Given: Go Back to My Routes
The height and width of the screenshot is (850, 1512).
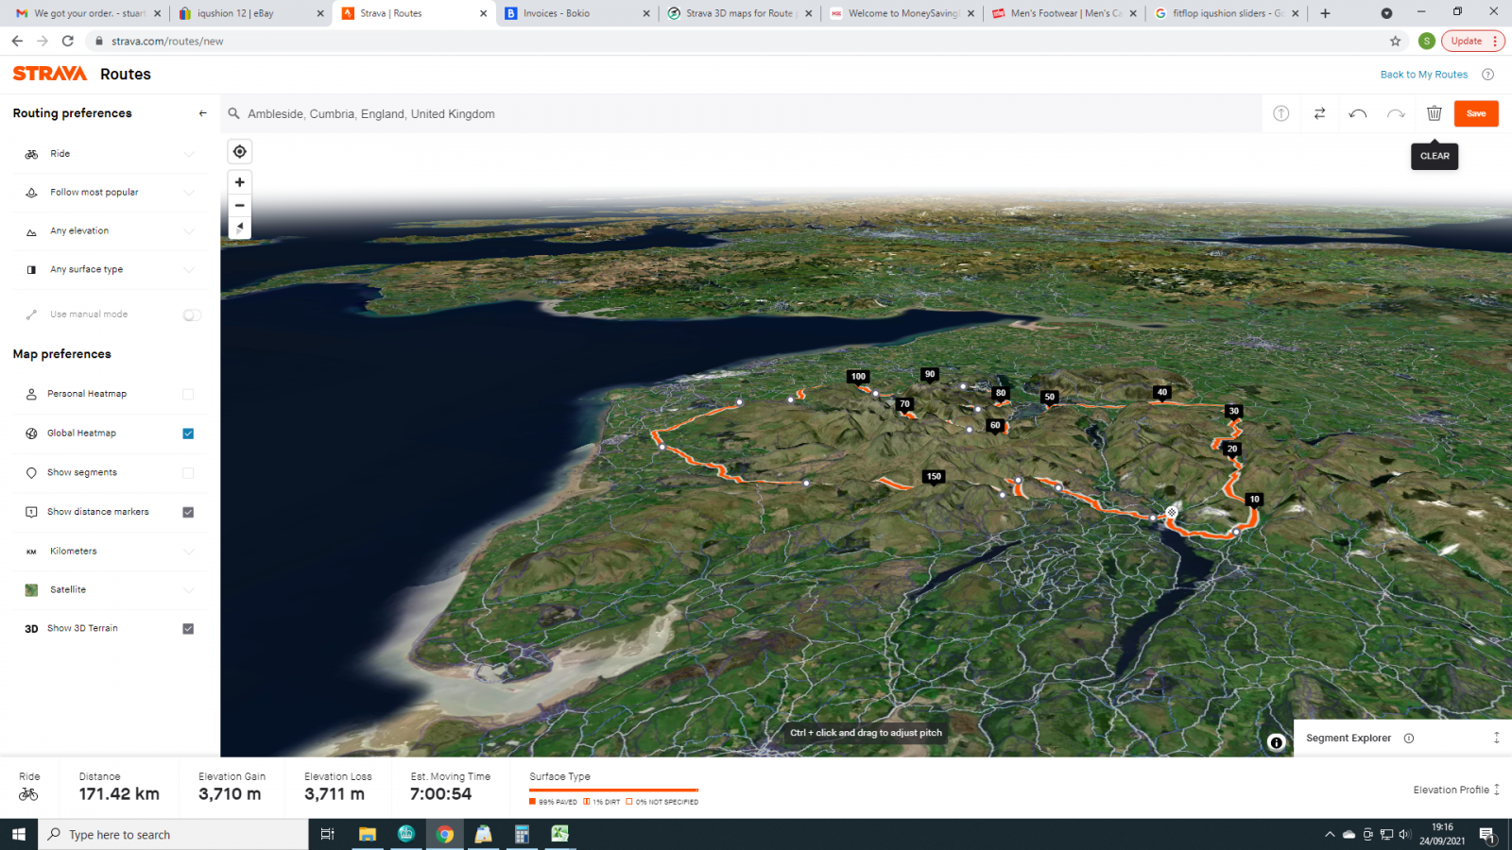Looking at the screenshot, I should 1424,75.
